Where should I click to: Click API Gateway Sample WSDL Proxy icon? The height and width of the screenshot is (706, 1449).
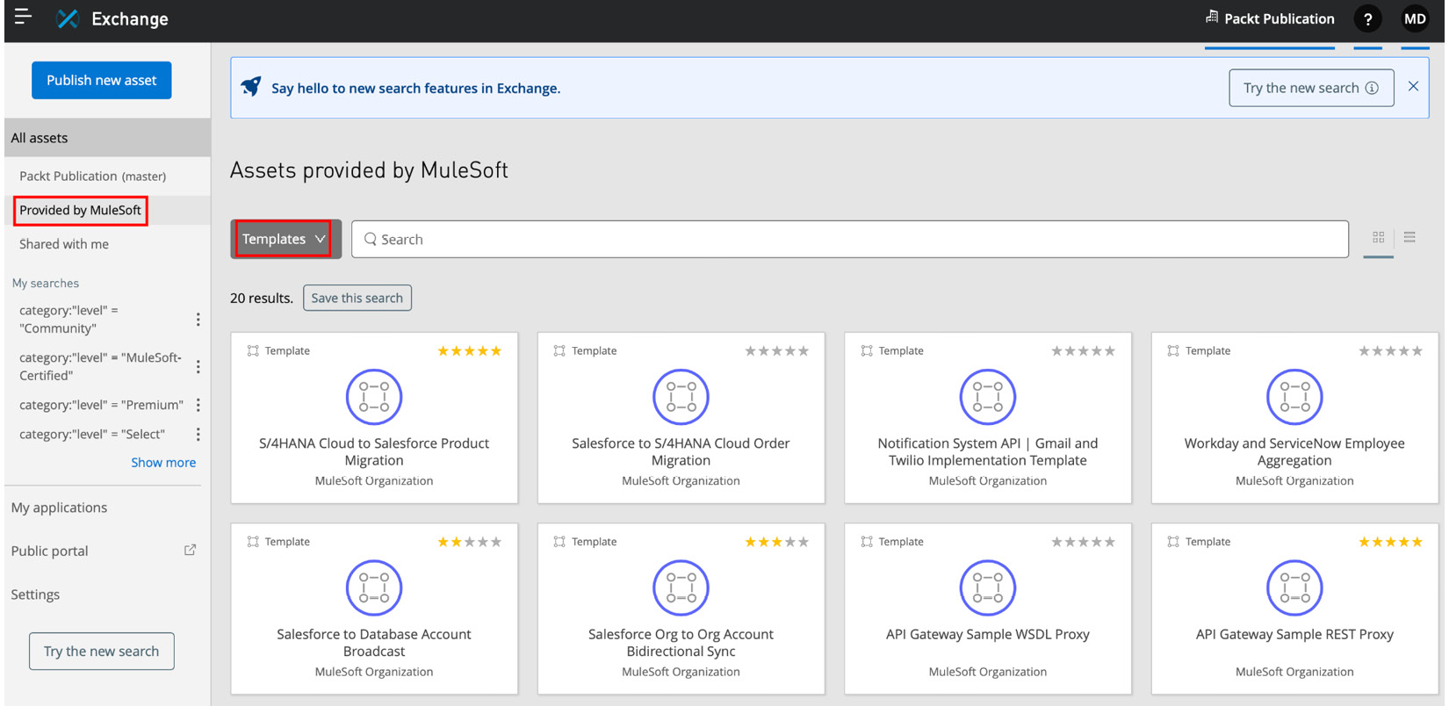pos(987,587)
